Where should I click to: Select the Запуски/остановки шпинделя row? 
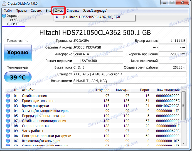(x=93, y=111)
